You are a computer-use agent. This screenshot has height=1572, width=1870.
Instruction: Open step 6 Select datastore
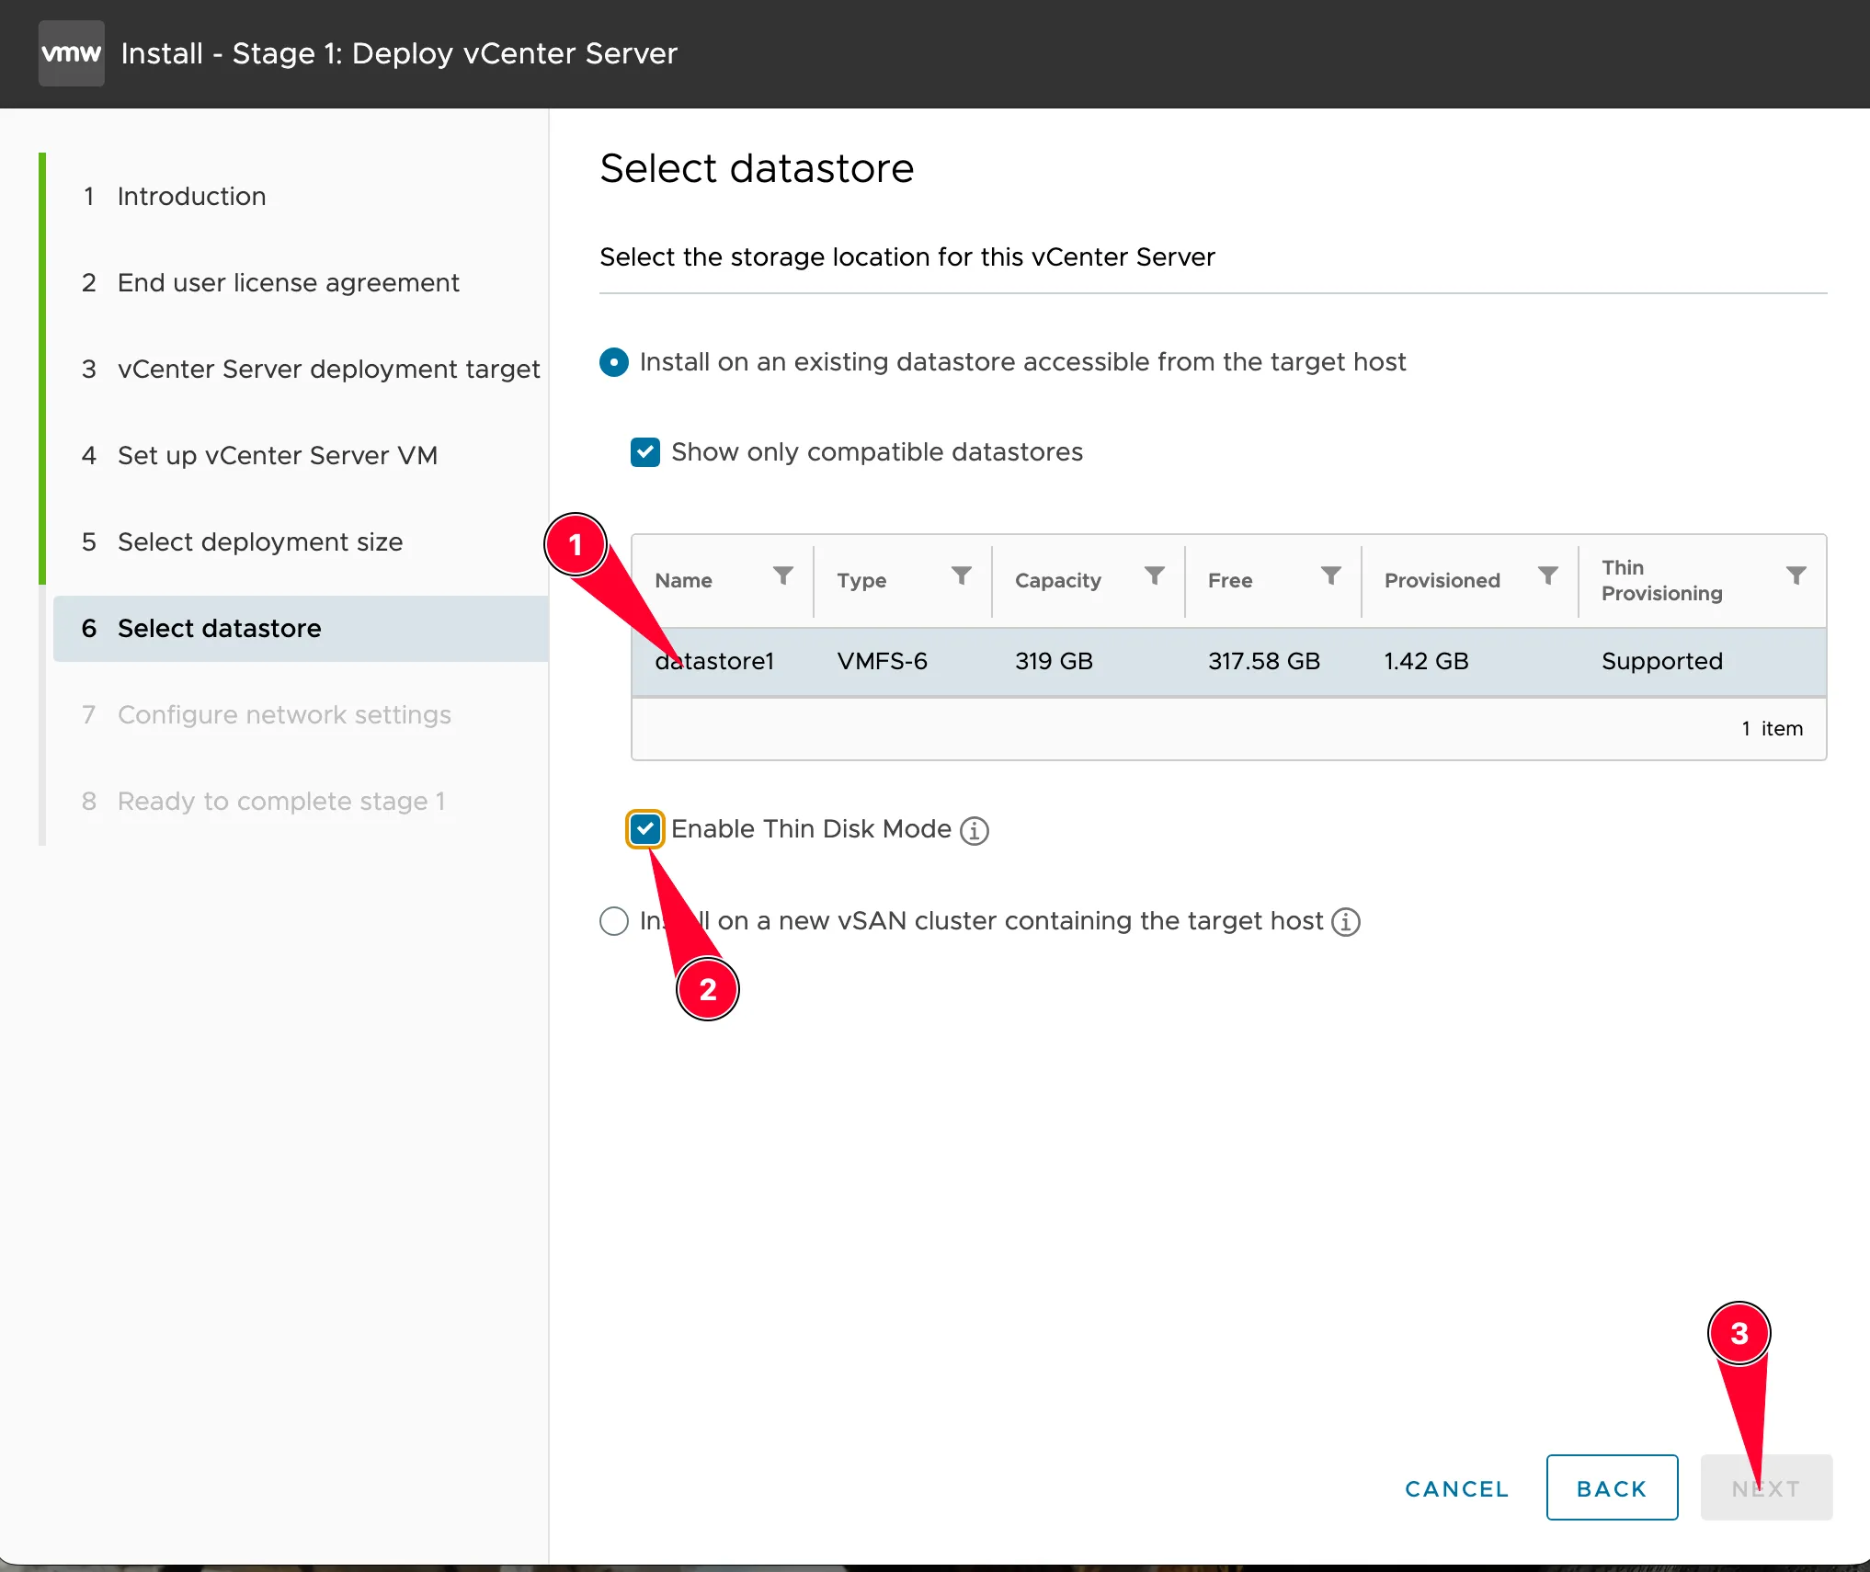tap(301, 629)
